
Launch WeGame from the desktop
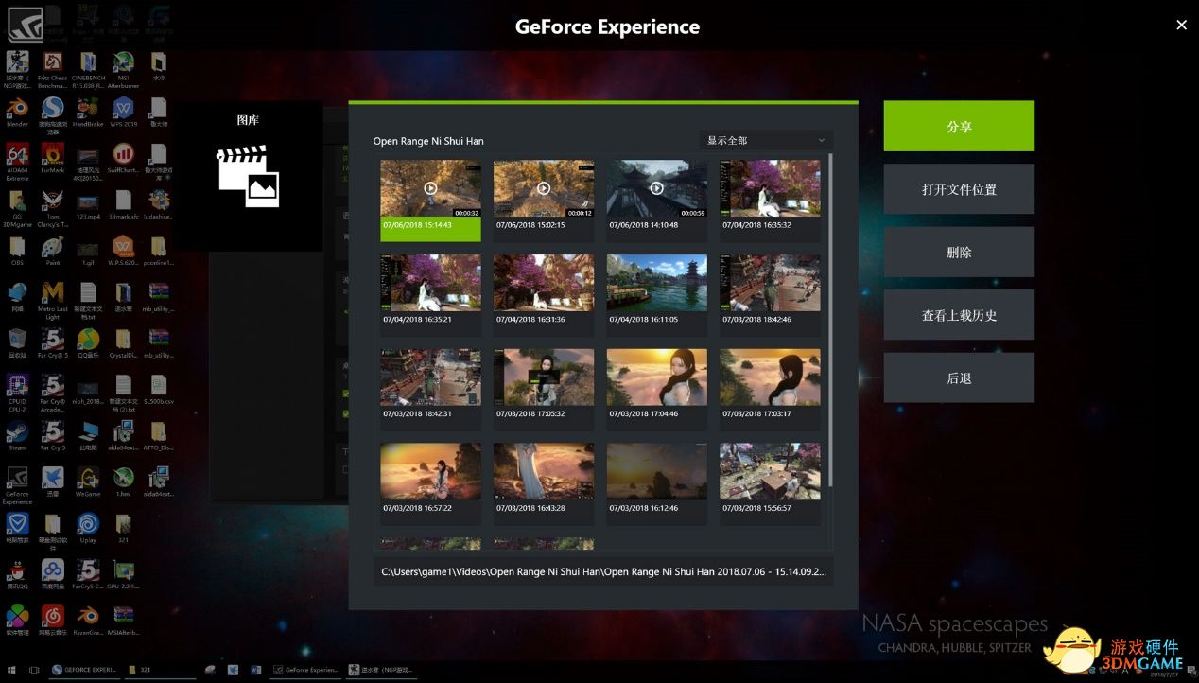pos(88,482)
